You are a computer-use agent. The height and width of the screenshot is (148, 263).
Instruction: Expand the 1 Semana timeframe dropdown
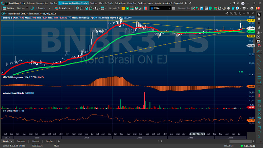coord(49,8)
